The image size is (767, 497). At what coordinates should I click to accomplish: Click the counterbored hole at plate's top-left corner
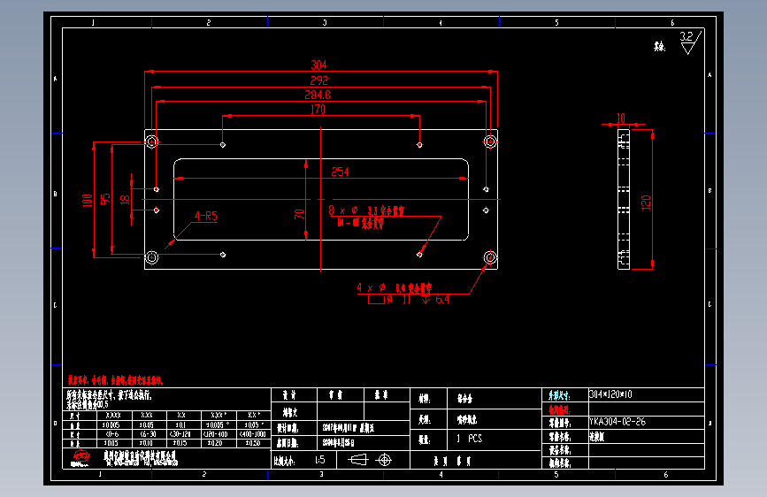151,141
